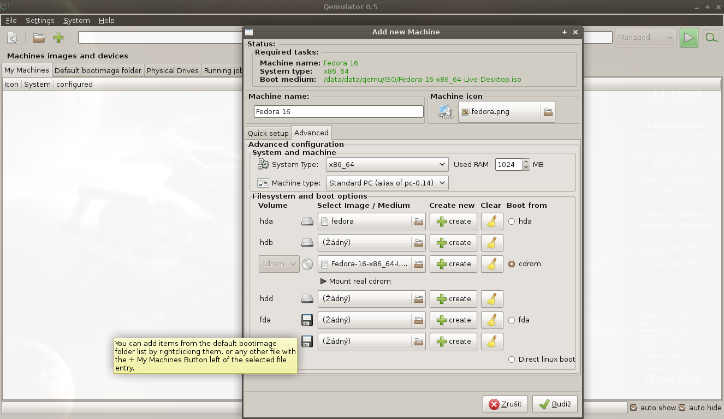
Task: Open Running jobs tab
Action: pos(223,71)
